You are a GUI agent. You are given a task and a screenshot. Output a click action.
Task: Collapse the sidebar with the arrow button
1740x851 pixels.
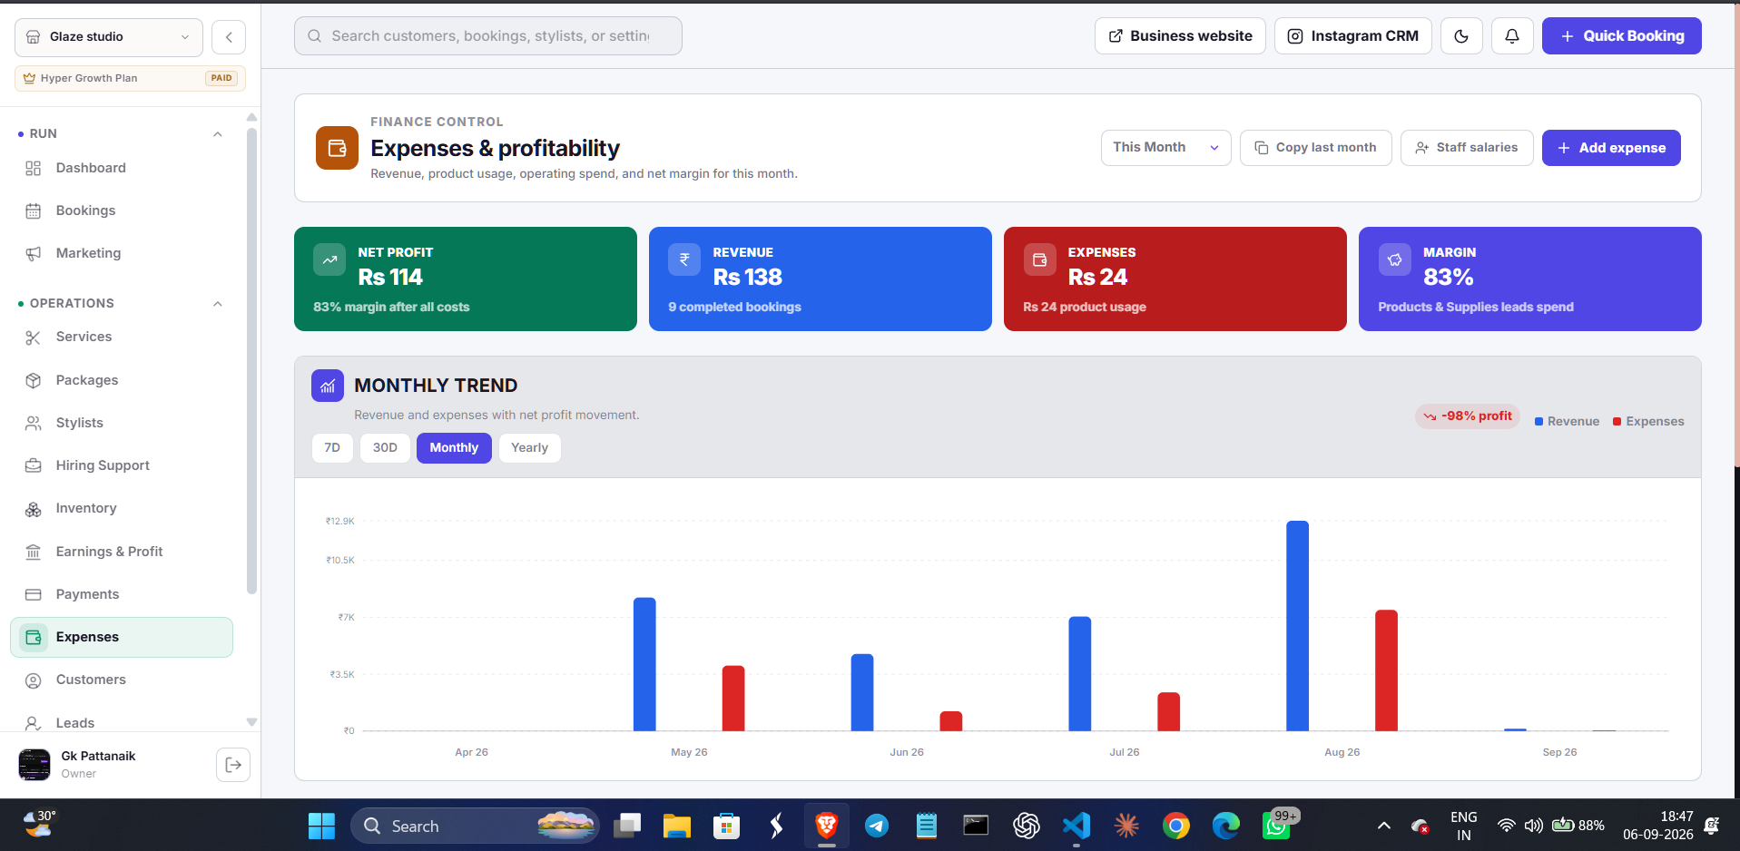tap(229, 37)
